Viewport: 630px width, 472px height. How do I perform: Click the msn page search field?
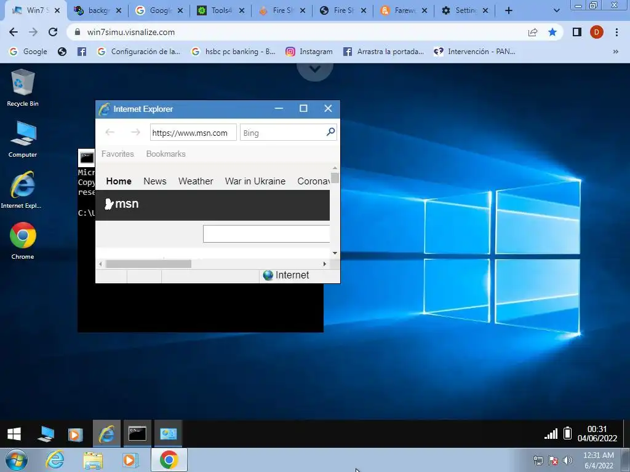pyautogui.click(x=266, y=234)
